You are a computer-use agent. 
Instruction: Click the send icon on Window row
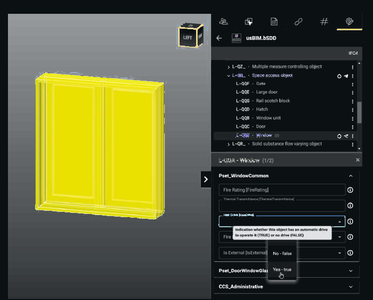click(346, 136)
